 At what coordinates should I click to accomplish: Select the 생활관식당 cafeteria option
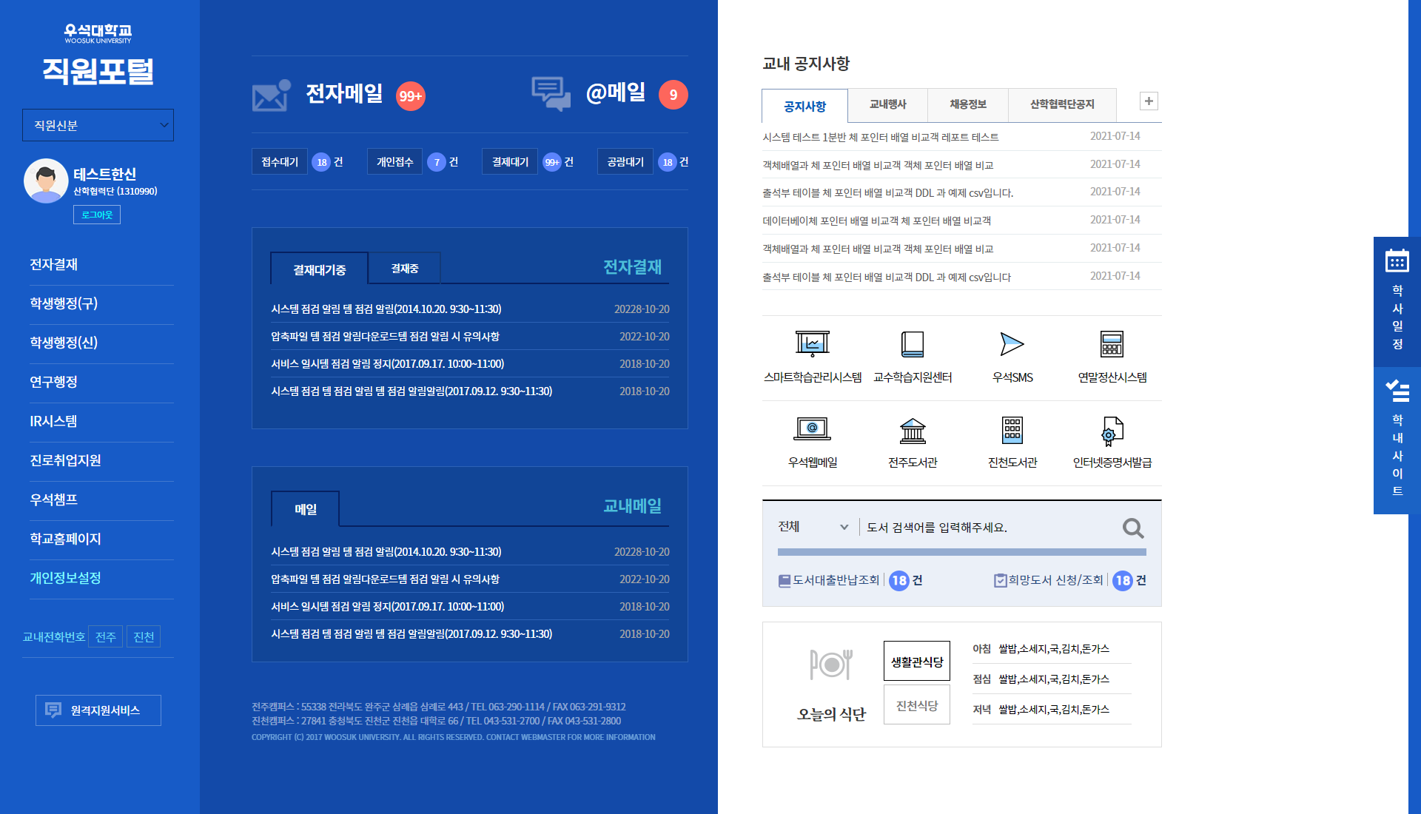click(916, 662)
